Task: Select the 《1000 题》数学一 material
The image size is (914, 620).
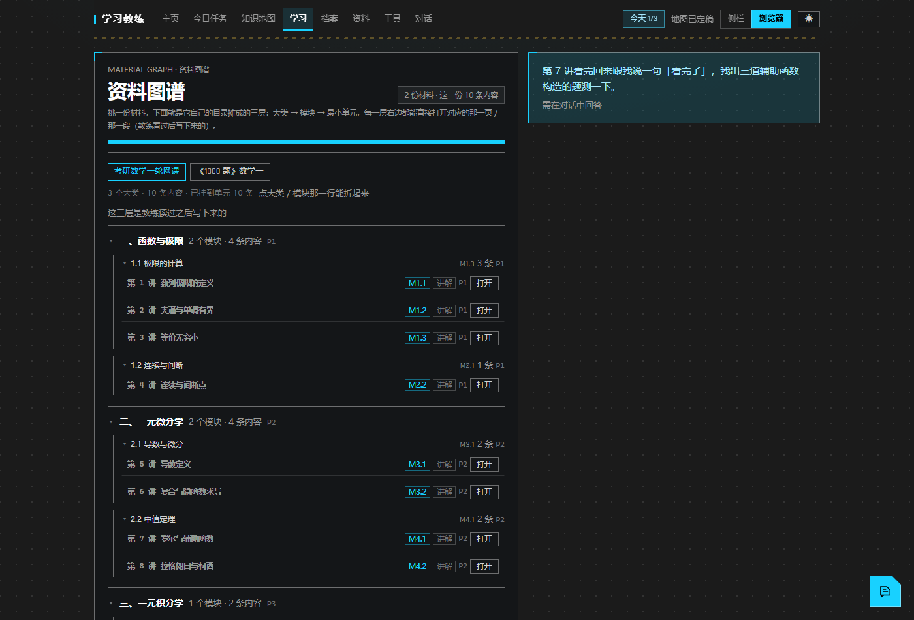Action: tap(230, 172)
